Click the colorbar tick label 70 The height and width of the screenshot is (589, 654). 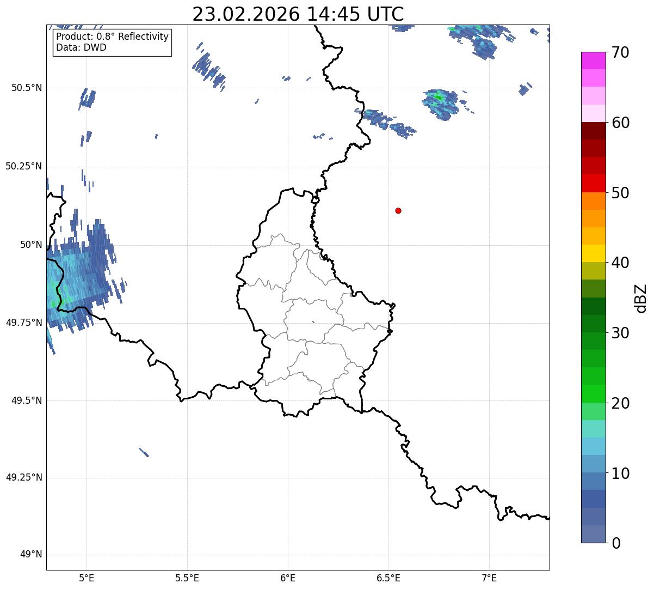(x=620, y=52)
